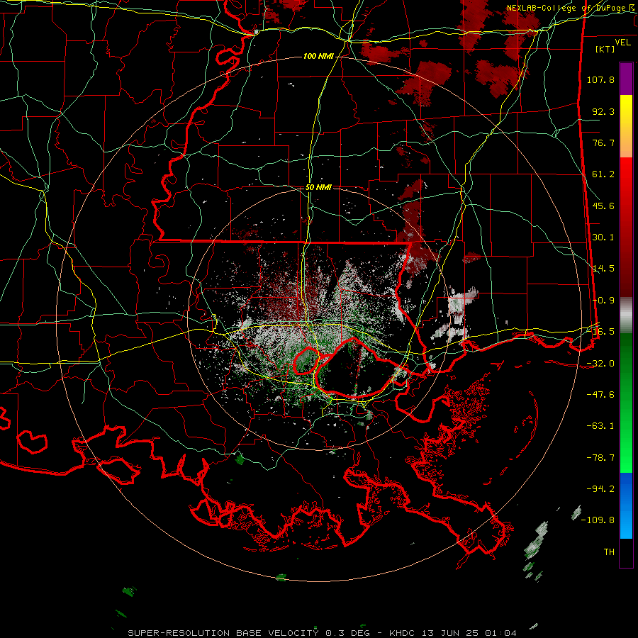Screen dimensions: 638x638
Task: Click the -47.6 scale value
Action: pyautogui.click(x=600, y=395)
